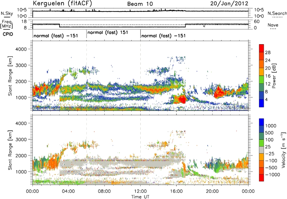Click the frequency step-up near 17:00 in Freq panel
287x199 pixels.
(x=185, y=26)
